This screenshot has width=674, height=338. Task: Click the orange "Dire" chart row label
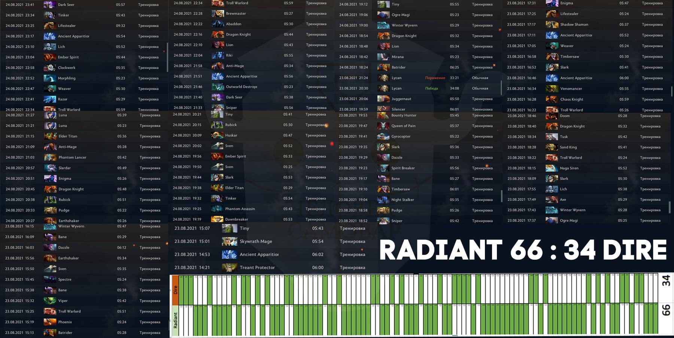[175, 290]
